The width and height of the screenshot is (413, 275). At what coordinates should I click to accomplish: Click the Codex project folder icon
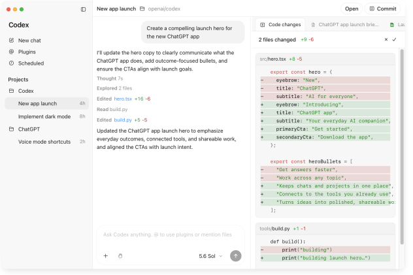click(x=11, y=91)
